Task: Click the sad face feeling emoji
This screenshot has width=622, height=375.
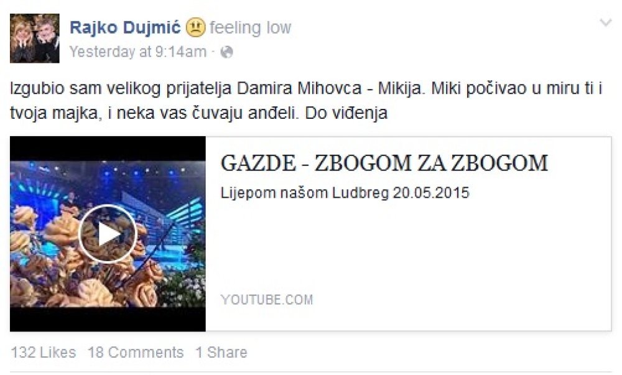Action: 195,28
